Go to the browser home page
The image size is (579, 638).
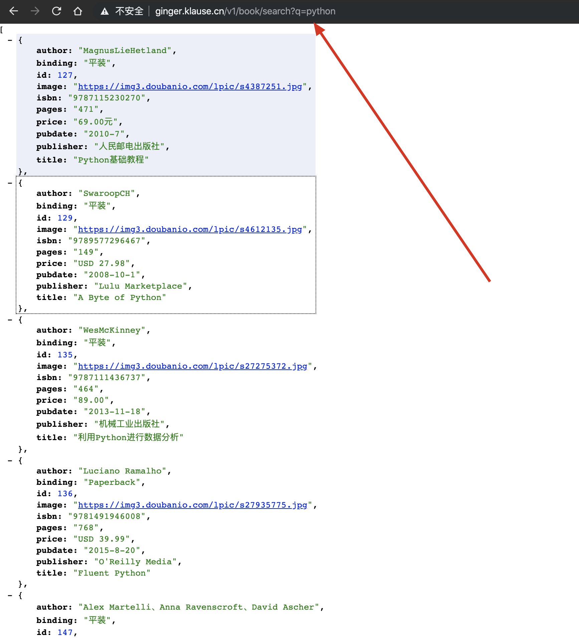coord(78,11)
